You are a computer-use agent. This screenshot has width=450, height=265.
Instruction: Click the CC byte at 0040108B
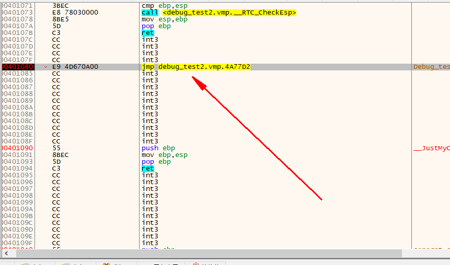pyautogui.click(x=56, y=114)
